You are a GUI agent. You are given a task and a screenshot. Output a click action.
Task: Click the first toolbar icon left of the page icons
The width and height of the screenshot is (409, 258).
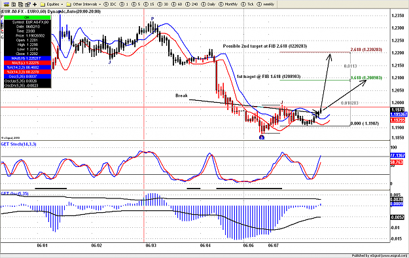tap(7, 4)
